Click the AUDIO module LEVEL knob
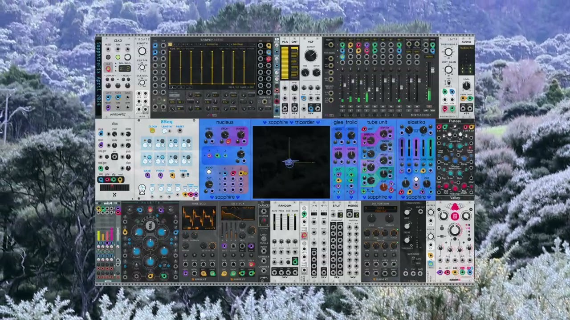 click(466, 86)
